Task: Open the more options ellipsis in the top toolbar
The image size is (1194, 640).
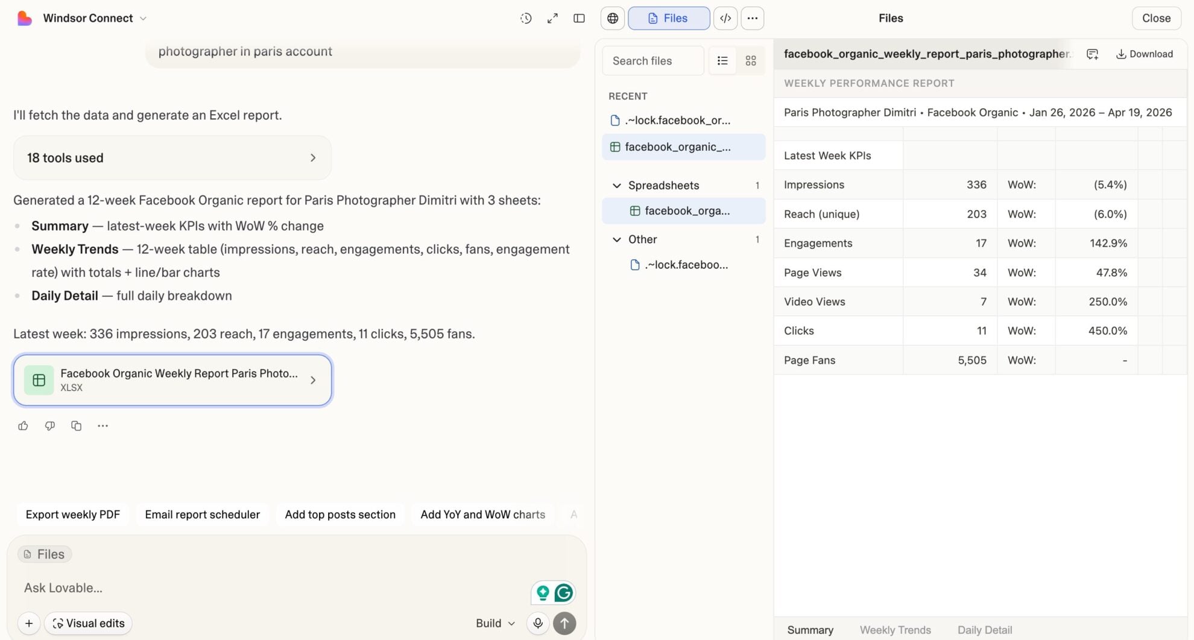Action: [x=753, y=18]
